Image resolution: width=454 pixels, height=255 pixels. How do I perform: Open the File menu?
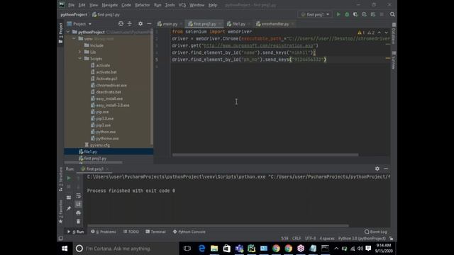(x=71, y=5)
